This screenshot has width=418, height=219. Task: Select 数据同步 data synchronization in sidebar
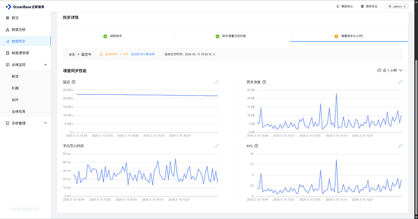coord(25,41)
